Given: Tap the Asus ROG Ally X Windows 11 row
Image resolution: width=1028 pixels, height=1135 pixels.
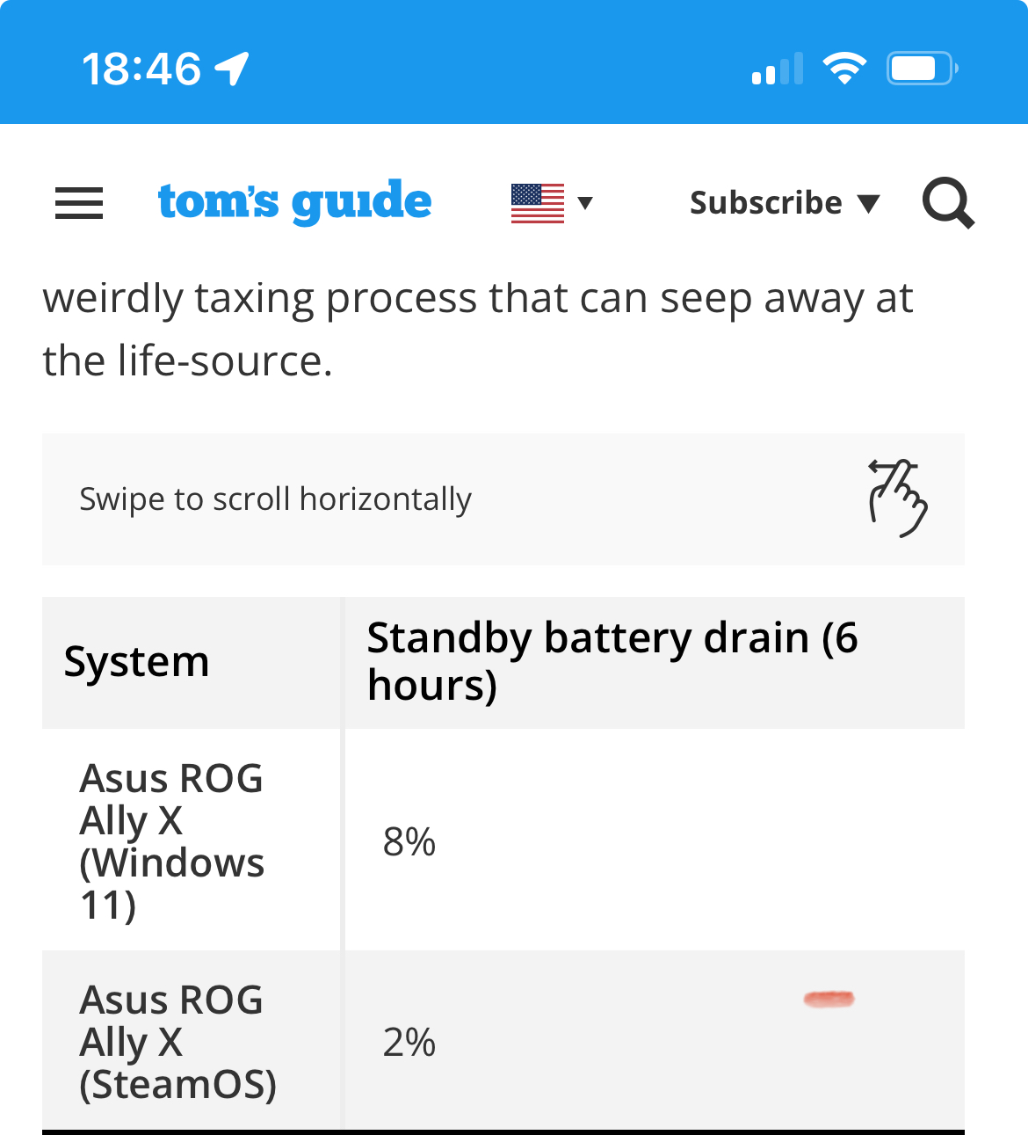Looking at the screenshot, I should (172, 840).
